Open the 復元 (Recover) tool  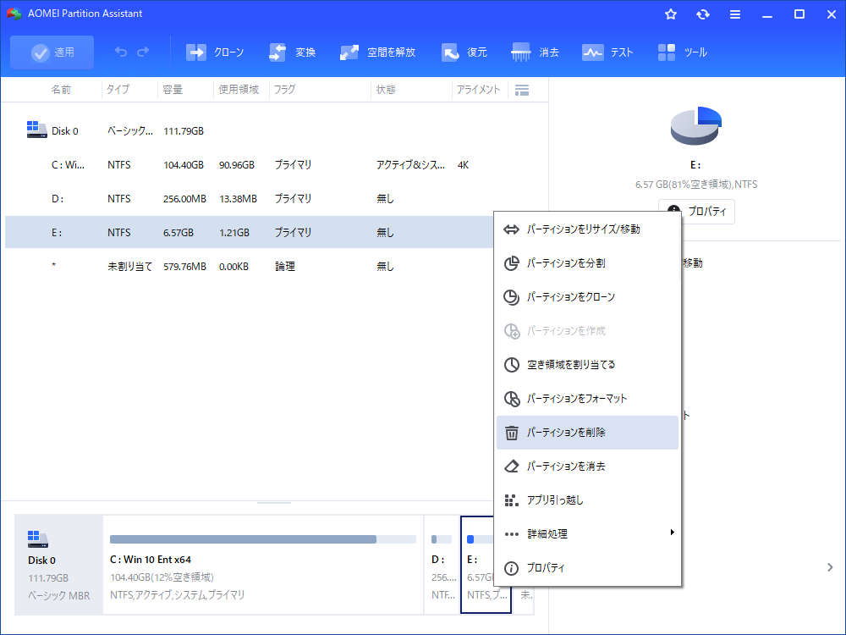click(464, 52)
